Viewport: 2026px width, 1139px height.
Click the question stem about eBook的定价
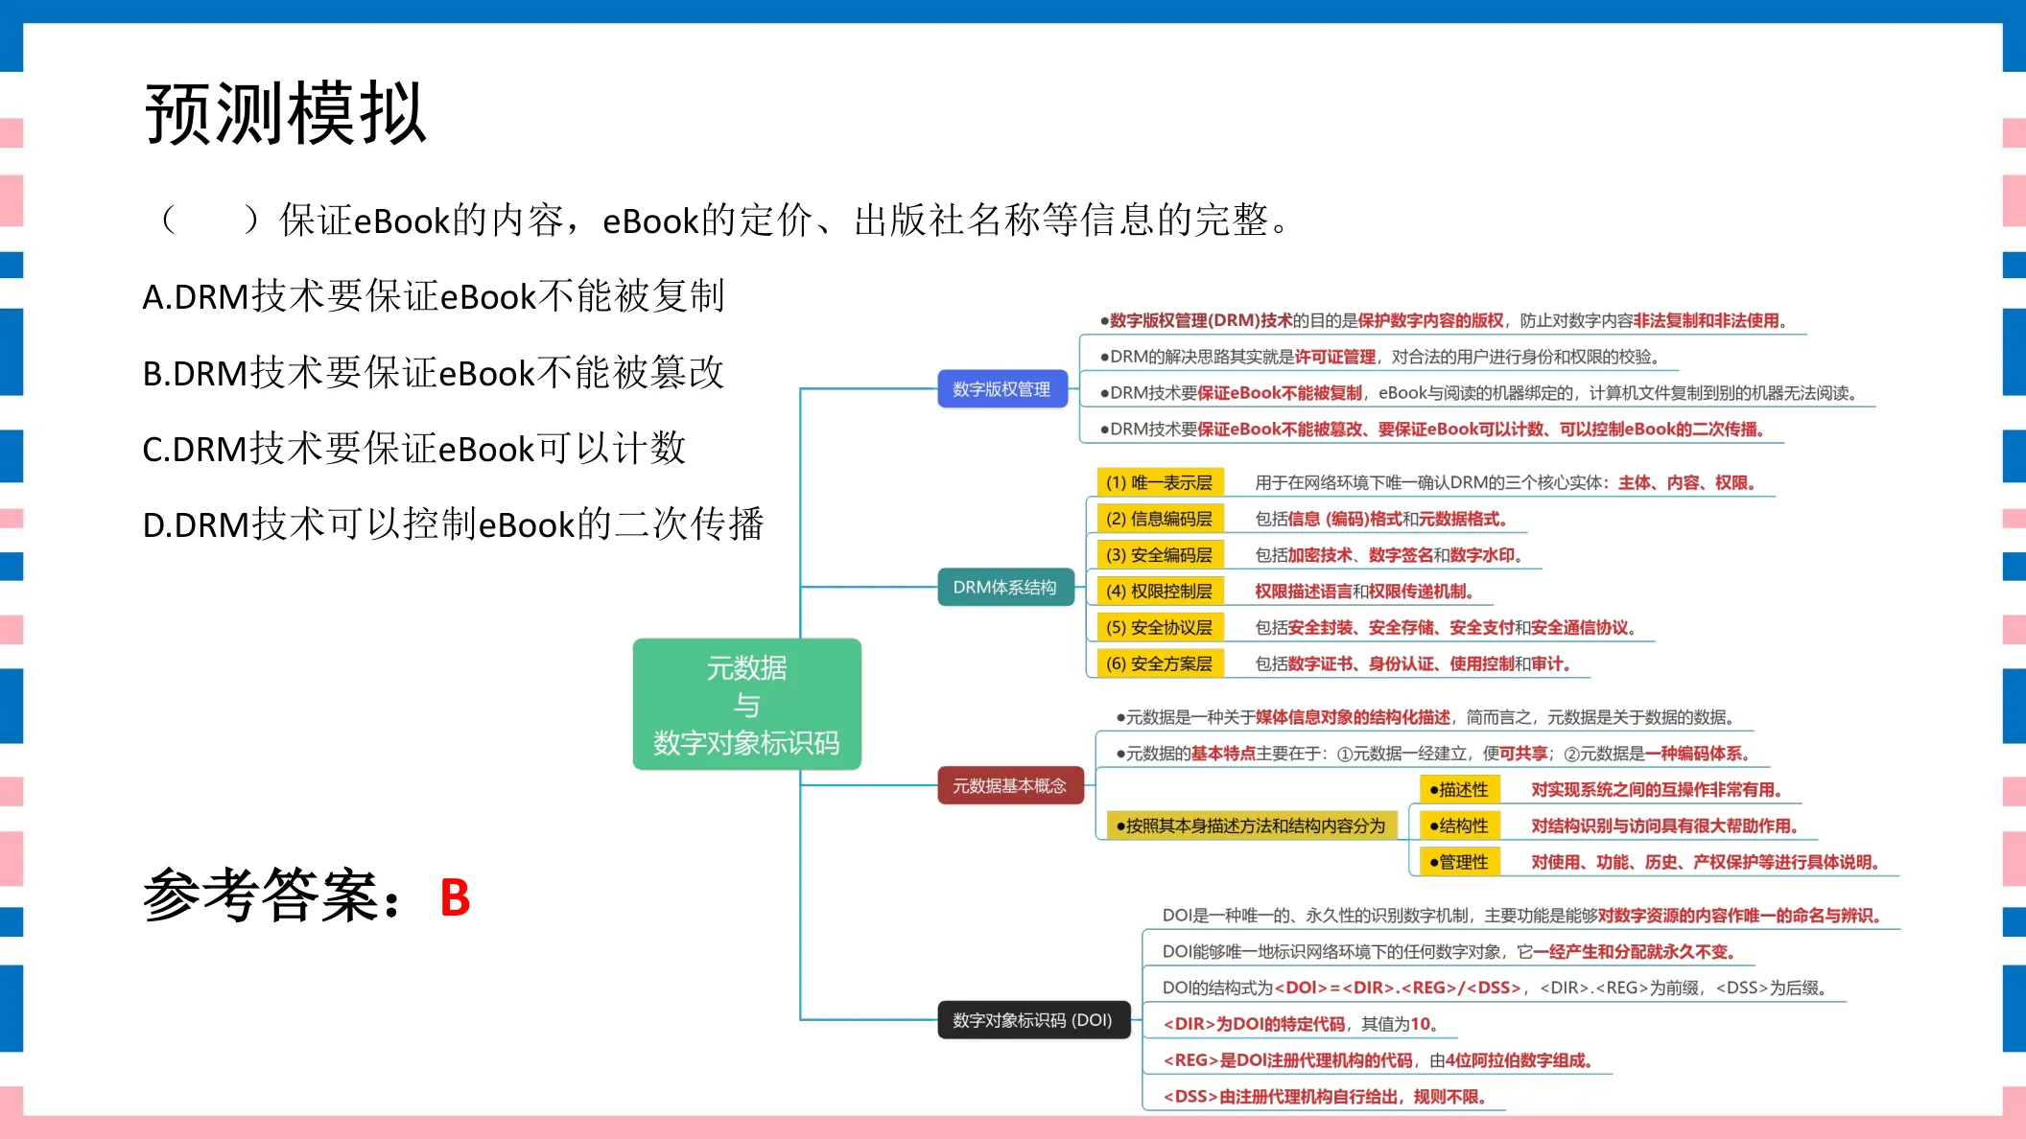(726, 221)
